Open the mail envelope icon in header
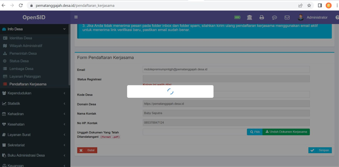The image size is (339, 167). [x=287, y=17]
